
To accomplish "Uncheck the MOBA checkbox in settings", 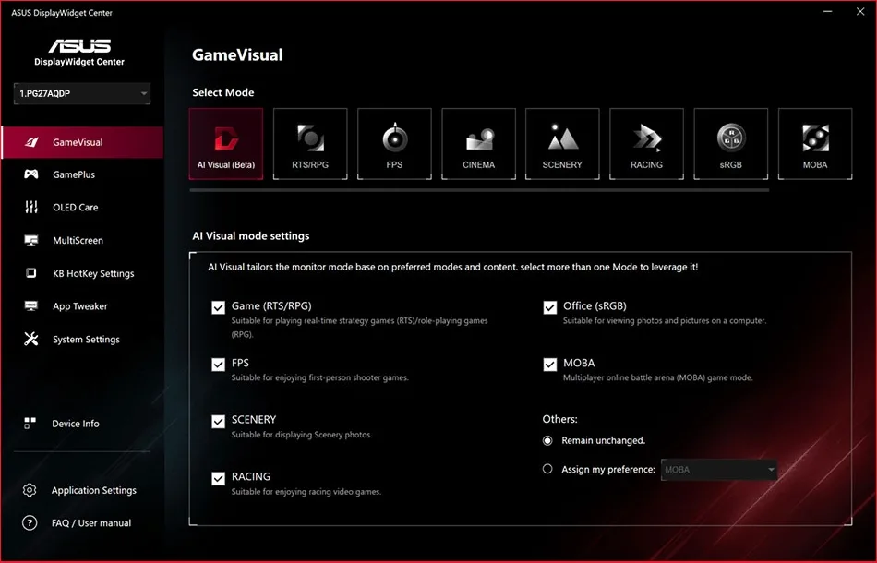I will tap(550, 365).
